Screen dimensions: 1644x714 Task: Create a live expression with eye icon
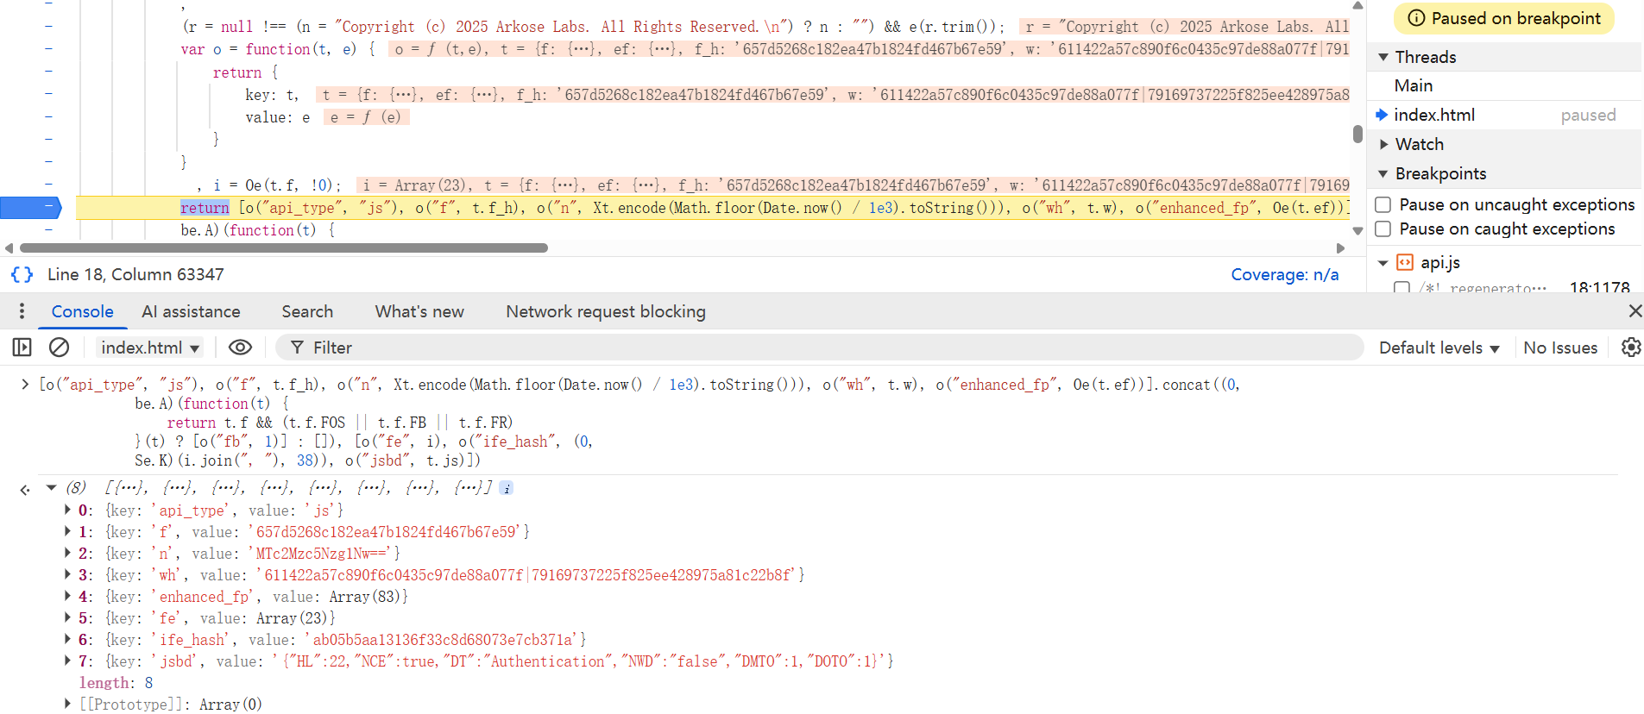pos(240,348)
